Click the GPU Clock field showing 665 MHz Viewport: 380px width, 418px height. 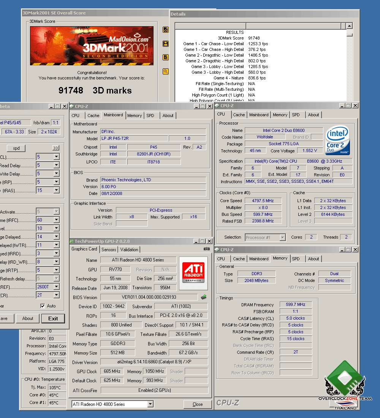112,371
